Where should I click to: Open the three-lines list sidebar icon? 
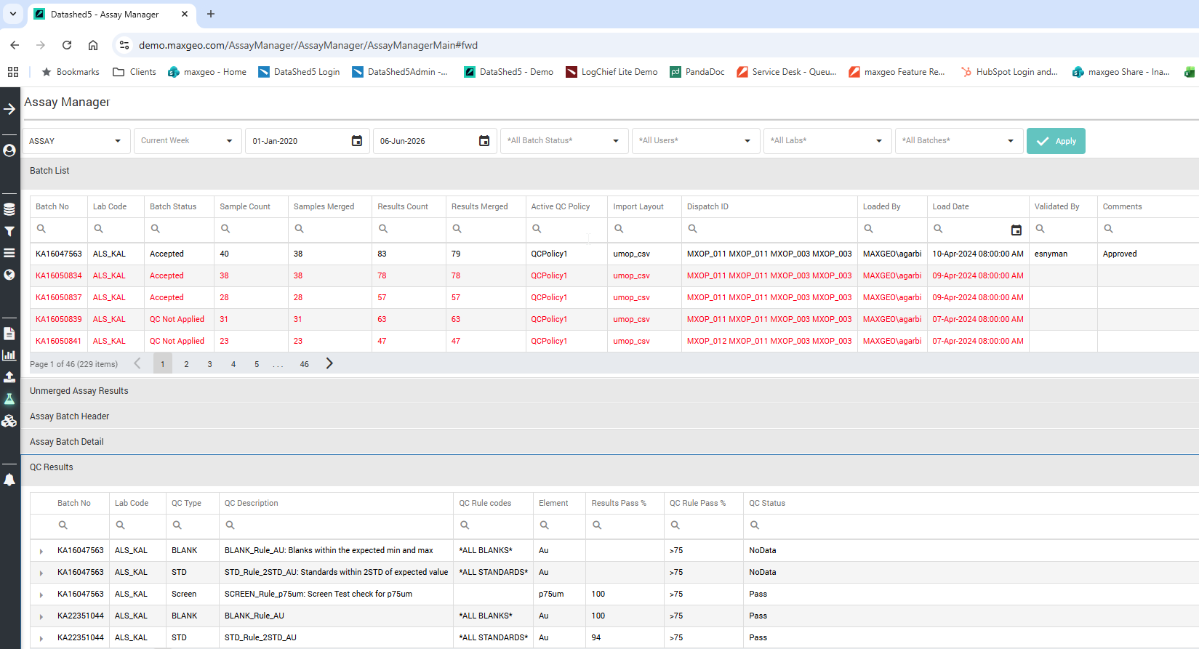coord(9,253)
